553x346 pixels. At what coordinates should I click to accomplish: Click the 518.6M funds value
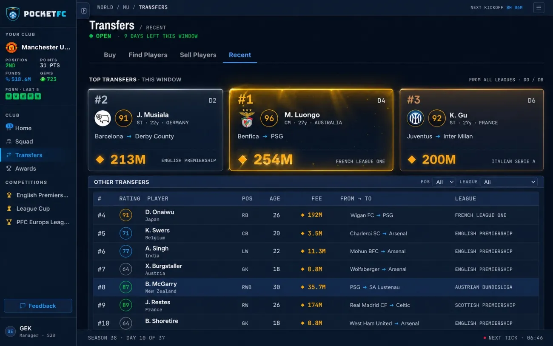(21, 79)
